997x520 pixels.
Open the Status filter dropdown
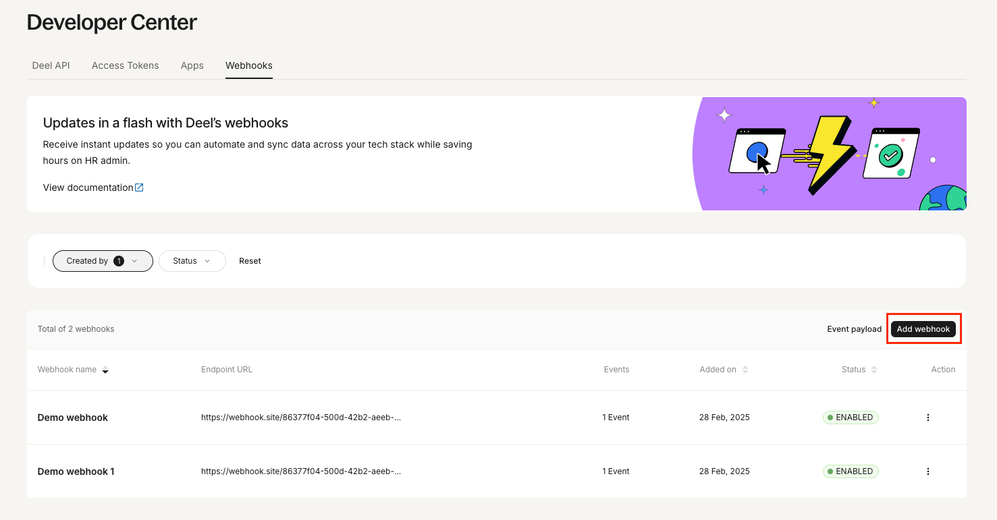click(192, 261)
